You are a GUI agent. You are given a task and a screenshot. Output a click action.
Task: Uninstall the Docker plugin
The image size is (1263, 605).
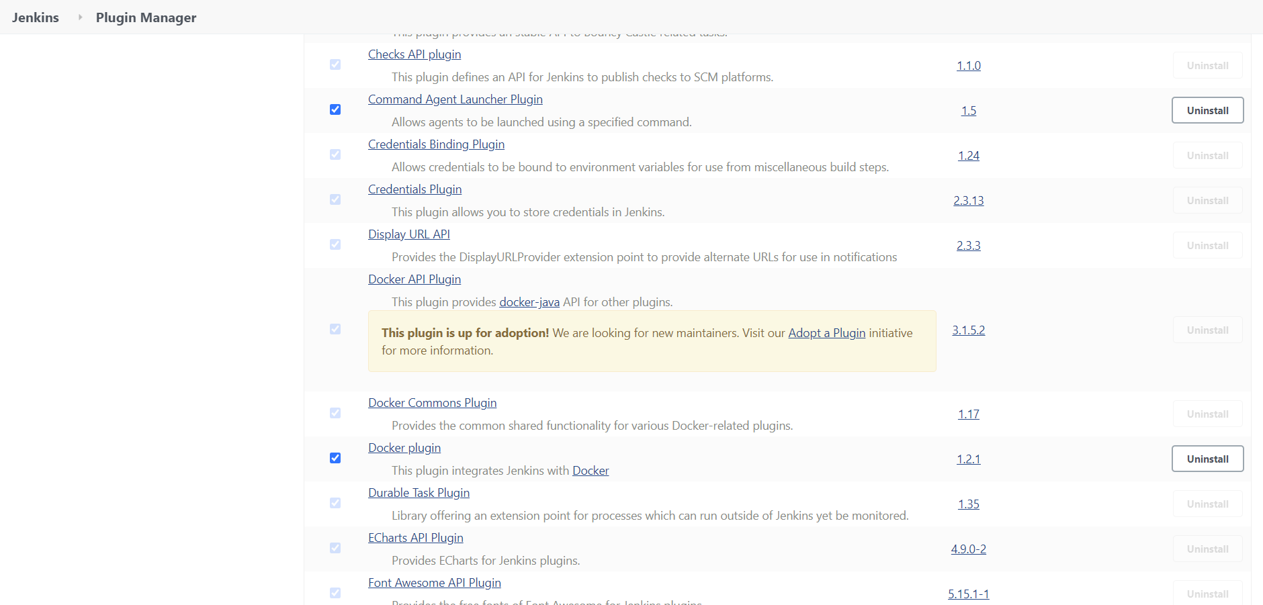[1208, 459]
